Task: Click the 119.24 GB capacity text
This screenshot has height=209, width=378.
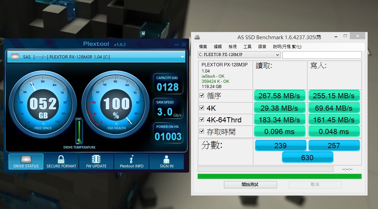Action: pos(212,86)
